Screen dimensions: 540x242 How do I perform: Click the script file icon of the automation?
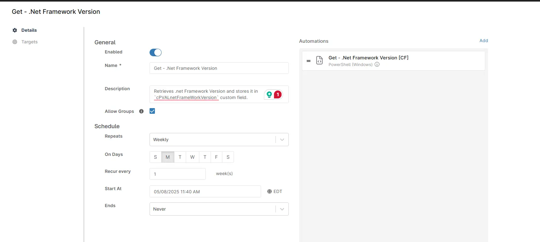pos(319,60)
